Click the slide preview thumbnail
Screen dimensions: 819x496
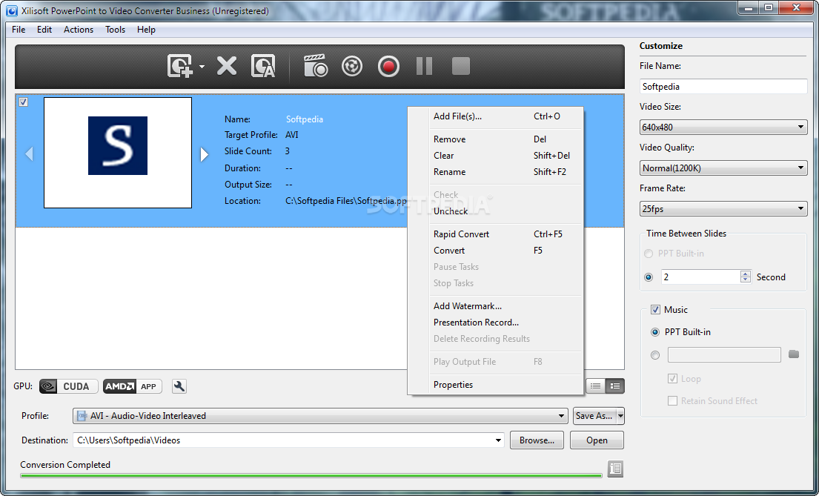(x=118, y=153)
